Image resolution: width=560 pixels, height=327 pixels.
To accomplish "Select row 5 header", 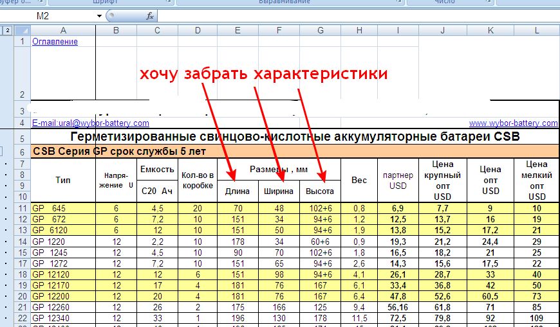I will coord(22,138).
